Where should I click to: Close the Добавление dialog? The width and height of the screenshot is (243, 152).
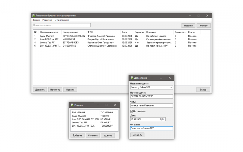[170, 78]
